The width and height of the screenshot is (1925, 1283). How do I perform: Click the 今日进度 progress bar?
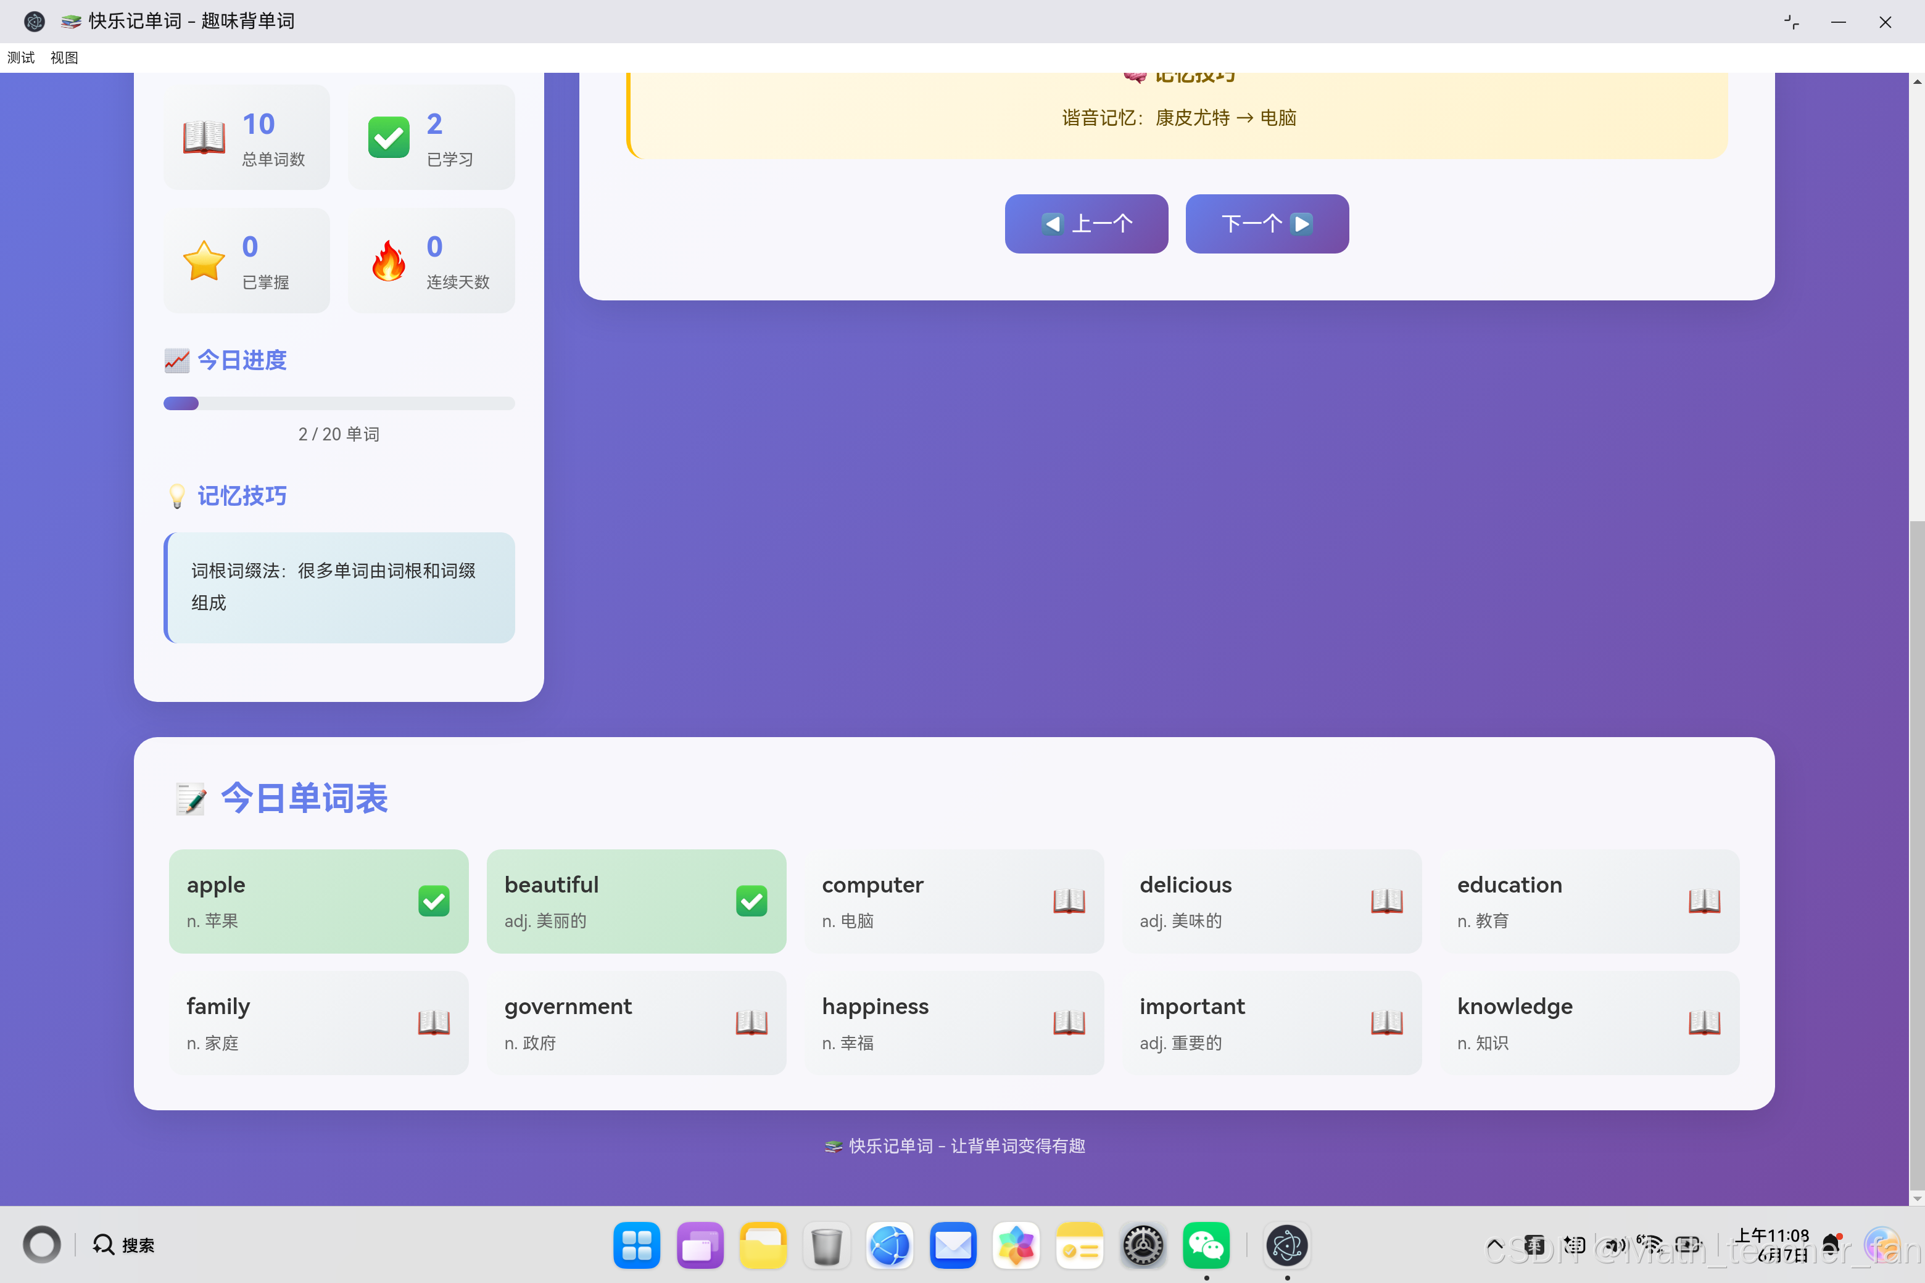coord(339,403)
